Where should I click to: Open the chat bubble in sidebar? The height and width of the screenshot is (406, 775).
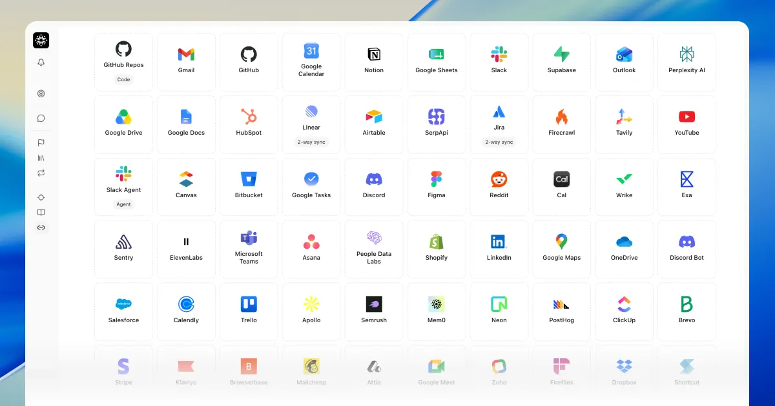coord(41,118)
